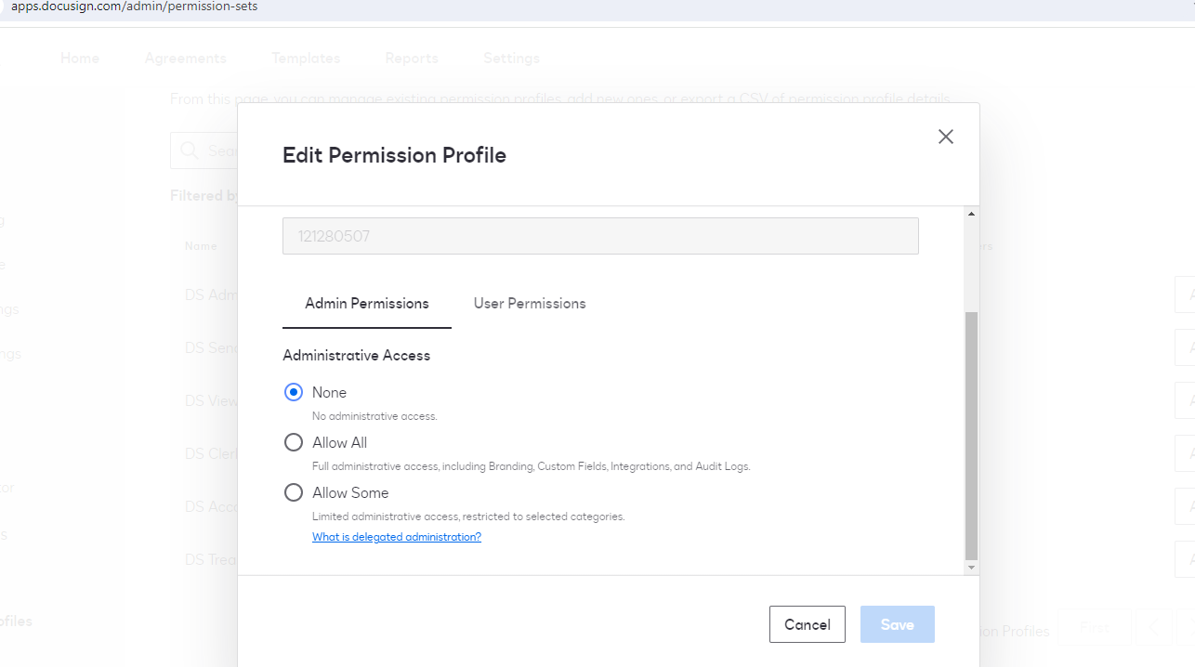Click the dialog's vertical scrollbar thumb
Viewport: 1195px width, 667px height.
tap(972, 435)
